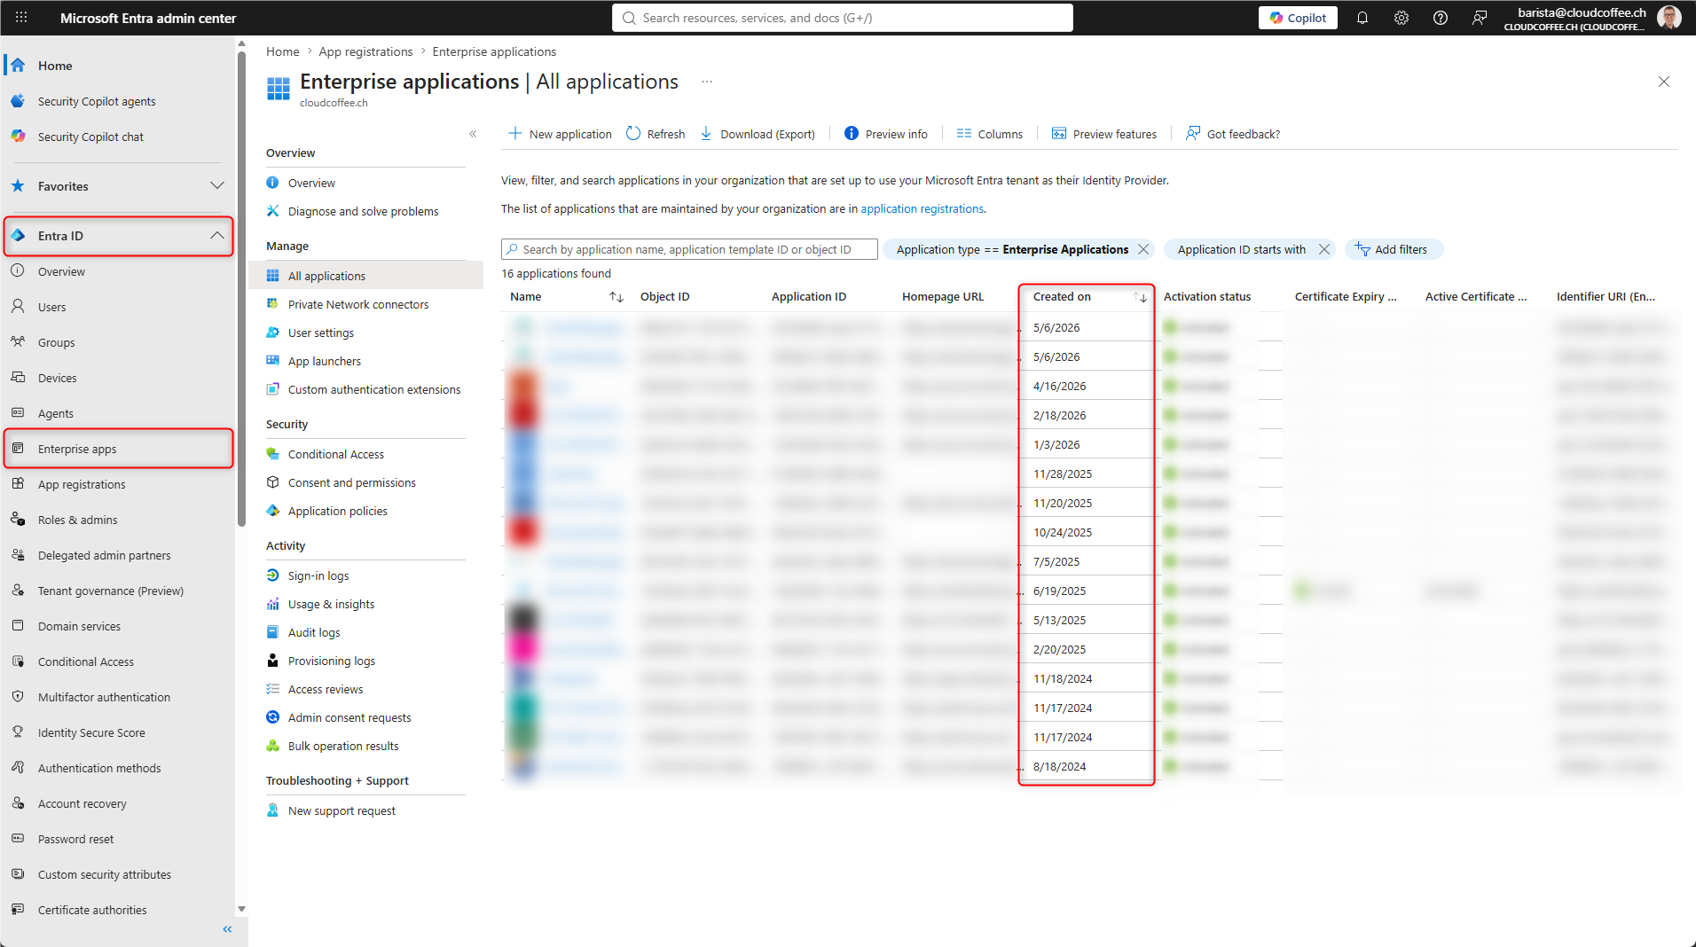The image size is (1696, 947).
Task: Open User settings under Manage
Action: tap(321, 333)
